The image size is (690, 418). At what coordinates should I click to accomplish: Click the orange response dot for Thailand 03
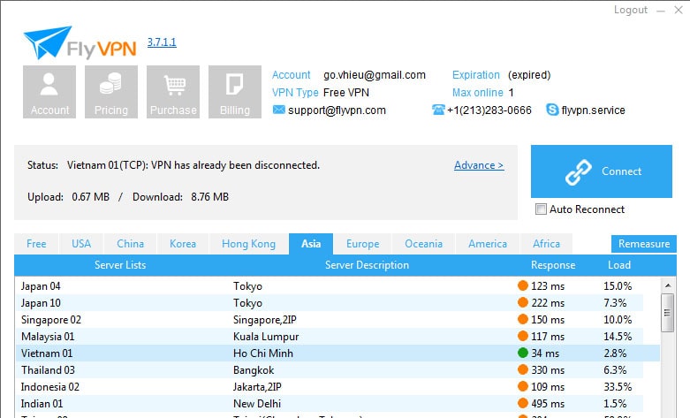point(523,369)
